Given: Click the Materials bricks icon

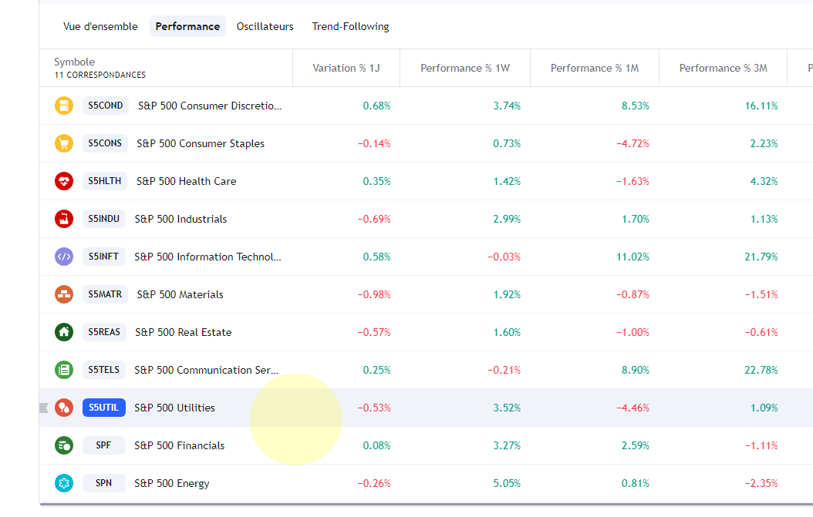Looking at the screenshot, I should pyautogui.click(x=63, y=294).
